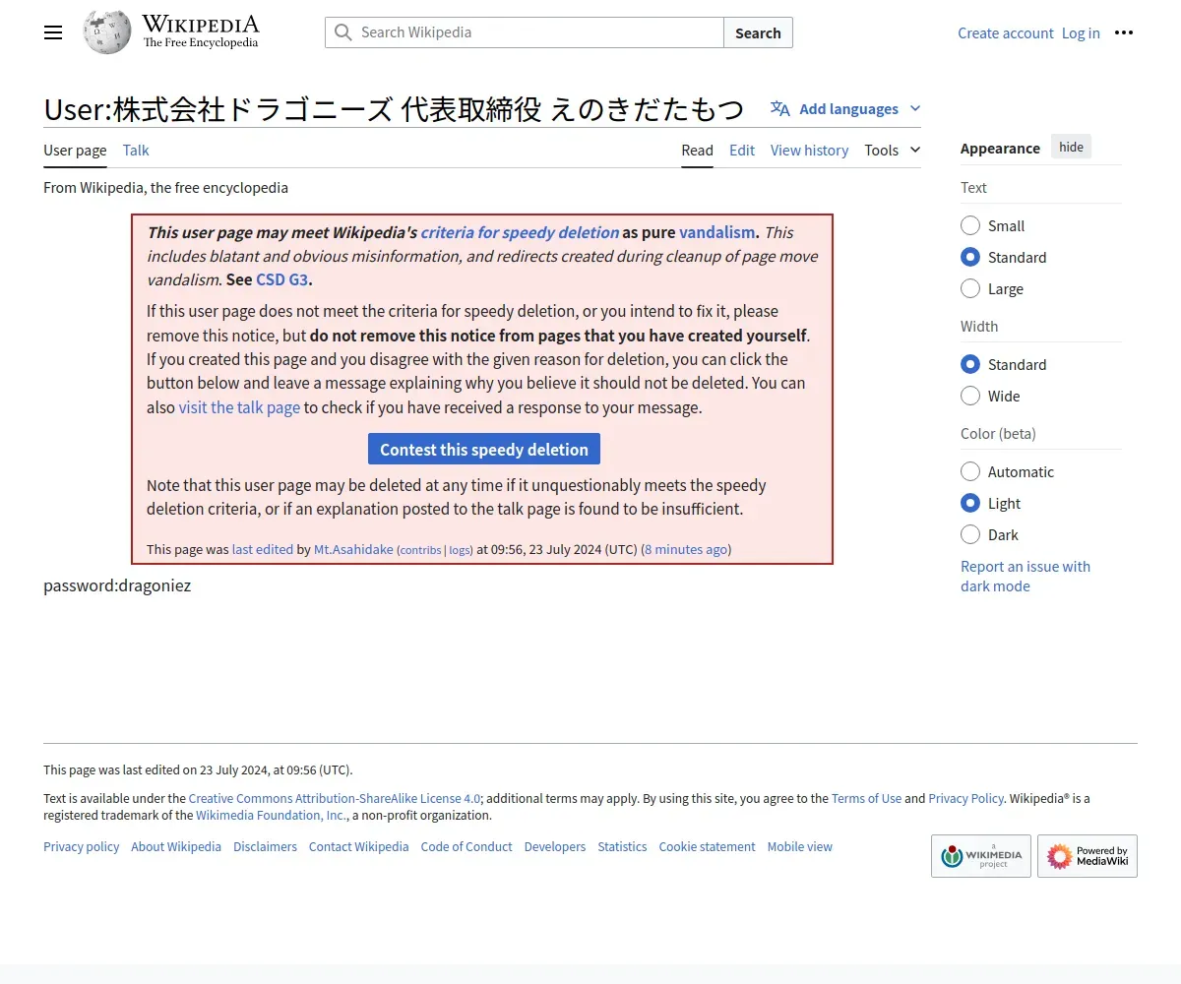The image size is (1181, 984).
Task: Open Wikimedia Foundation, Inc. link
Action: (x=272, y=815)
